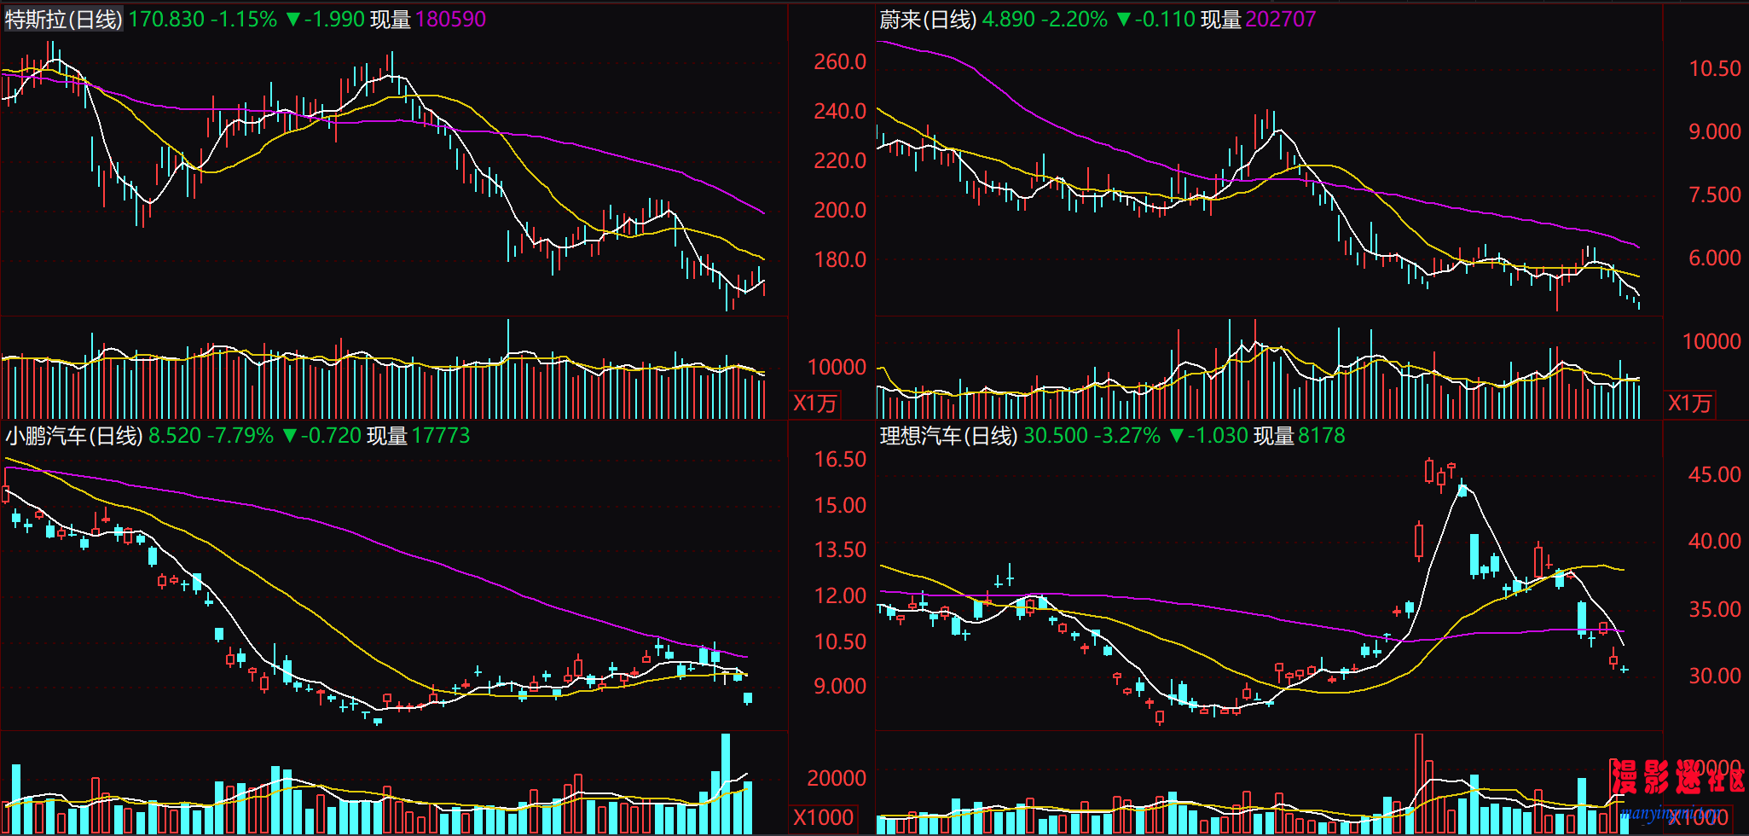The width and height of the screenshot is (1749, 836).
Task: Click Tesla's change percentage -1.15%
Action: 244,19
